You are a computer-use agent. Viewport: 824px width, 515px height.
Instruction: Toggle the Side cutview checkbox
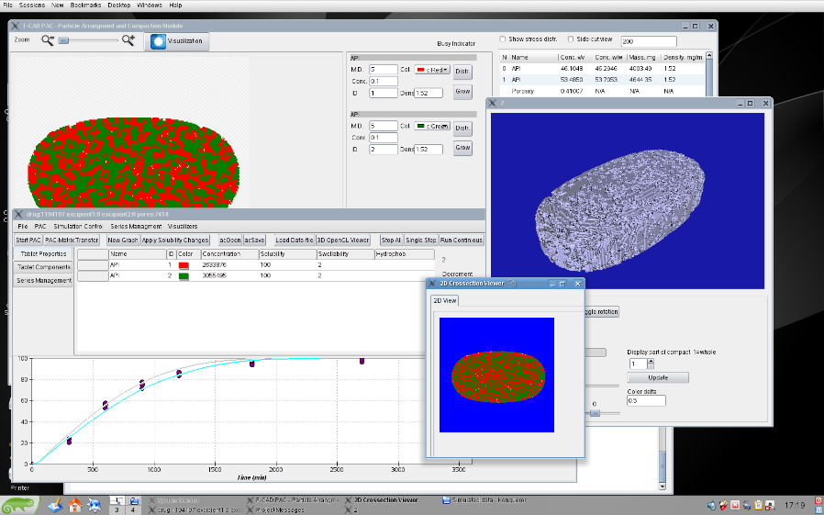(571, 39)
